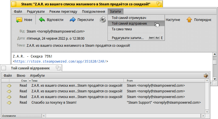
Task: Click the query list scroll down arrow
Action: pyautogui.click(x=207, y=112)
